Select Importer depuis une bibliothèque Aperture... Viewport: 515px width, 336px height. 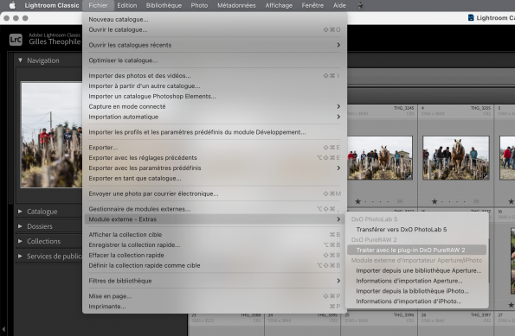417,270
